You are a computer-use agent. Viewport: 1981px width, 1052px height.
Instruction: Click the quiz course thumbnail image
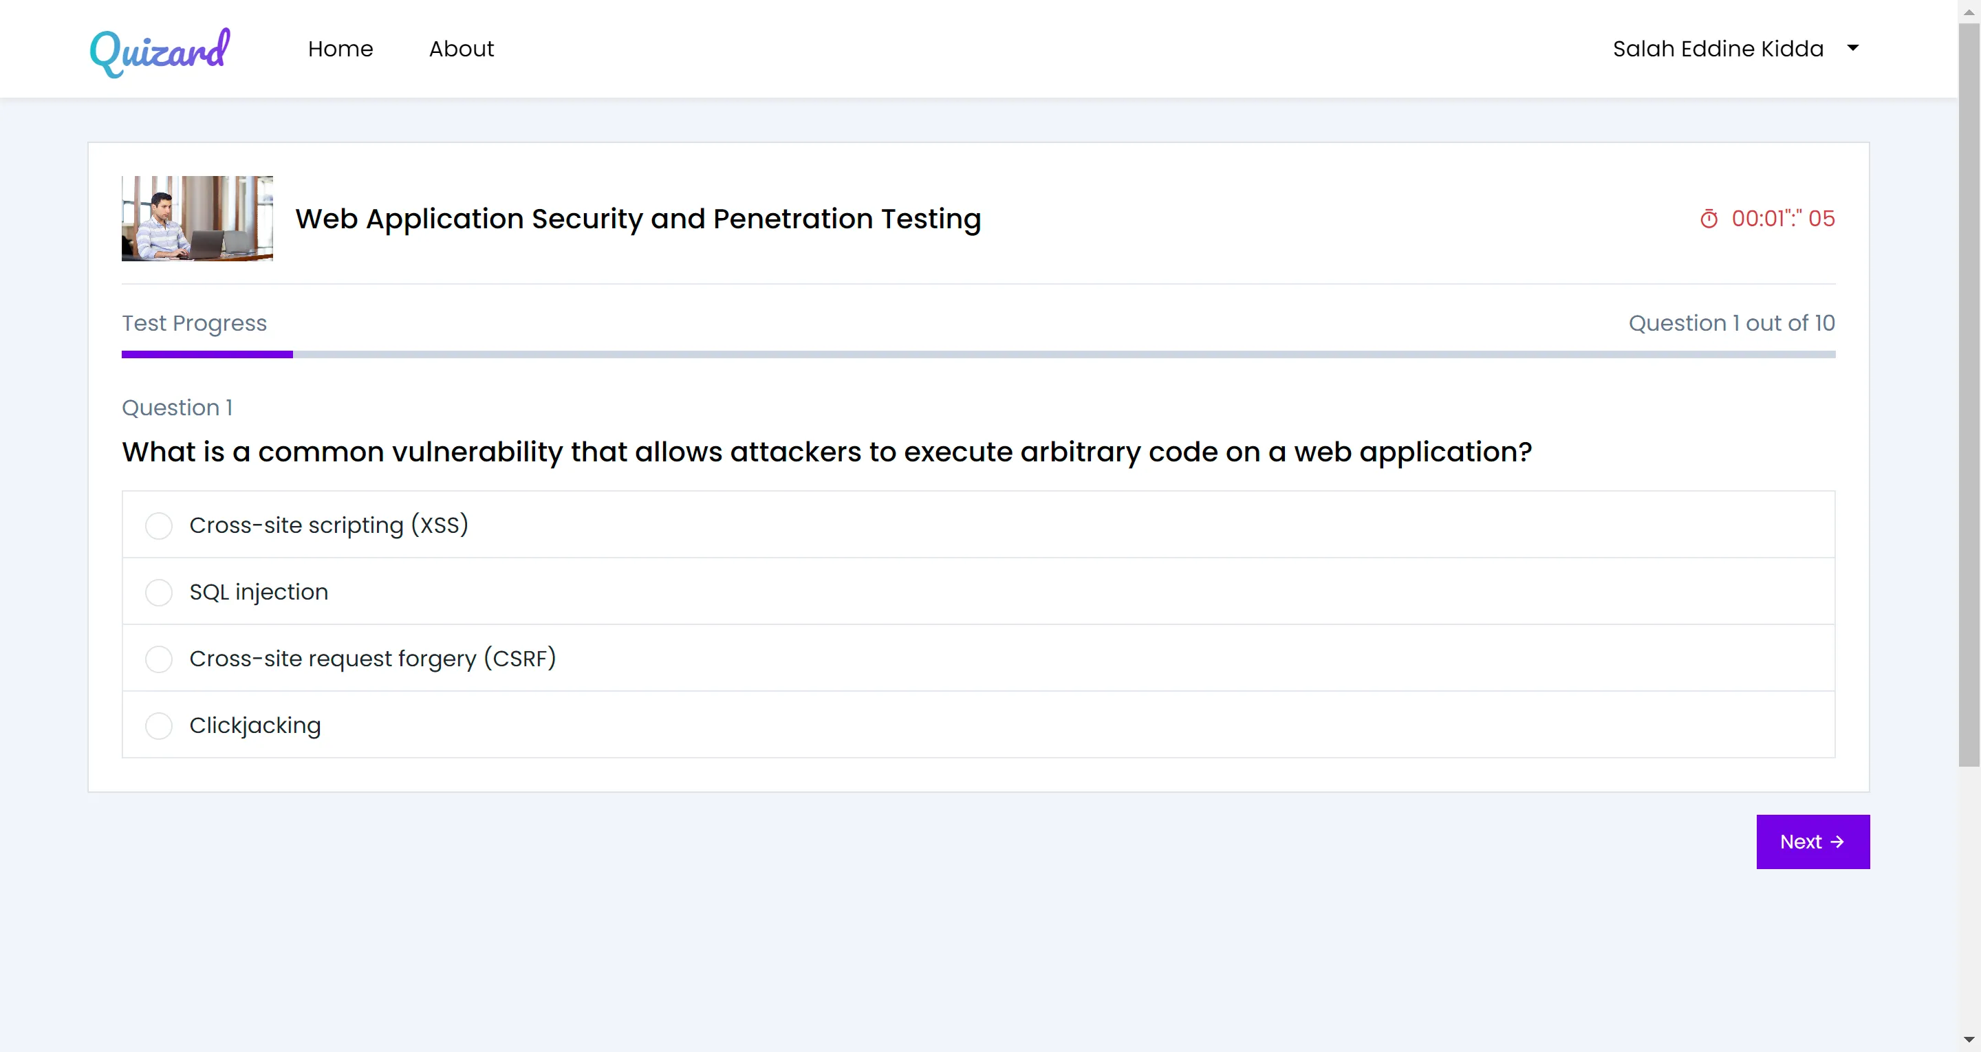[197, 219]
